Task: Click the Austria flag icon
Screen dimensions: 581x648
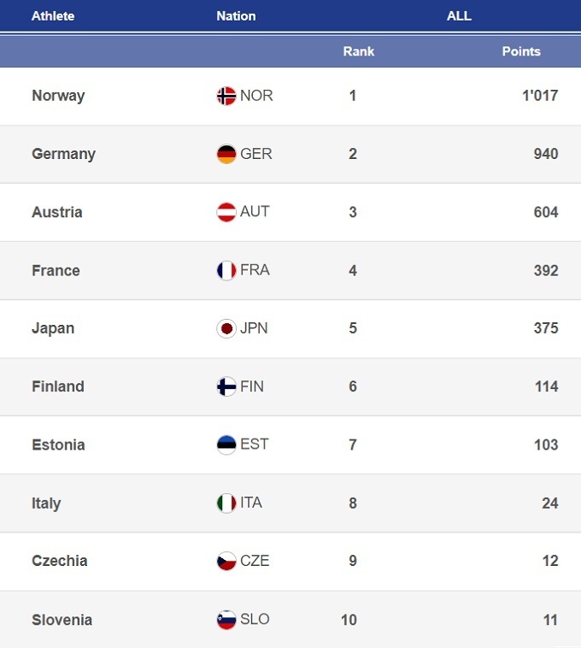Action: click(226, 212)
